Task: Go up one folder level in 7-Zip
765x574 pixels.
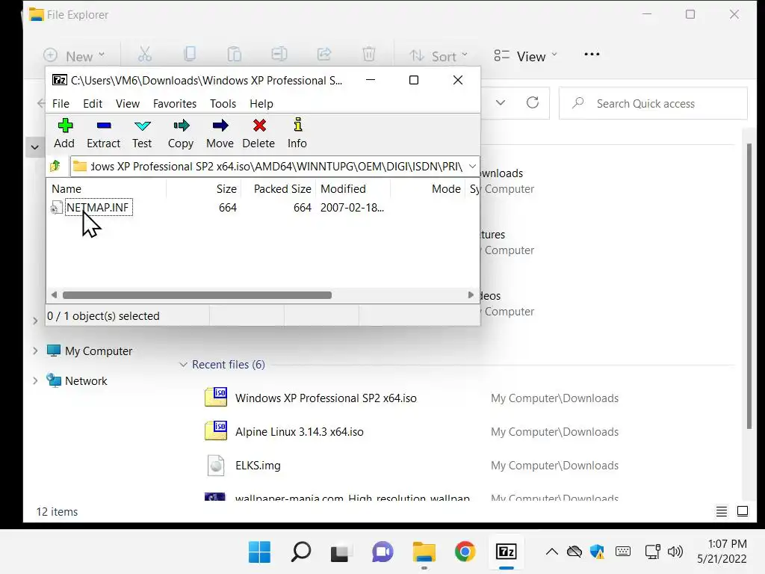Action: (55, 167)
